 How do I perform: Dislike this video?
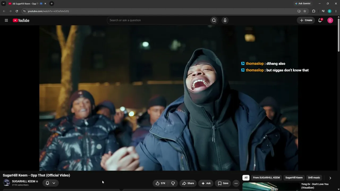(173, 183)
